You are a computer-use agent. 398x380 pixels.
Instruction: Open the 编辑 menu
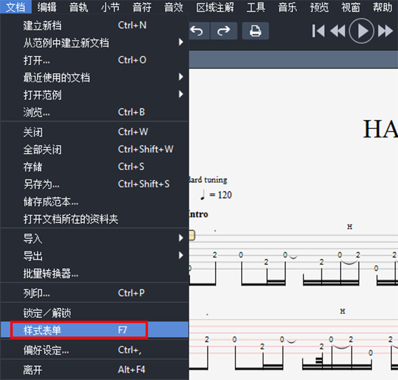click(x=47, y=7)
